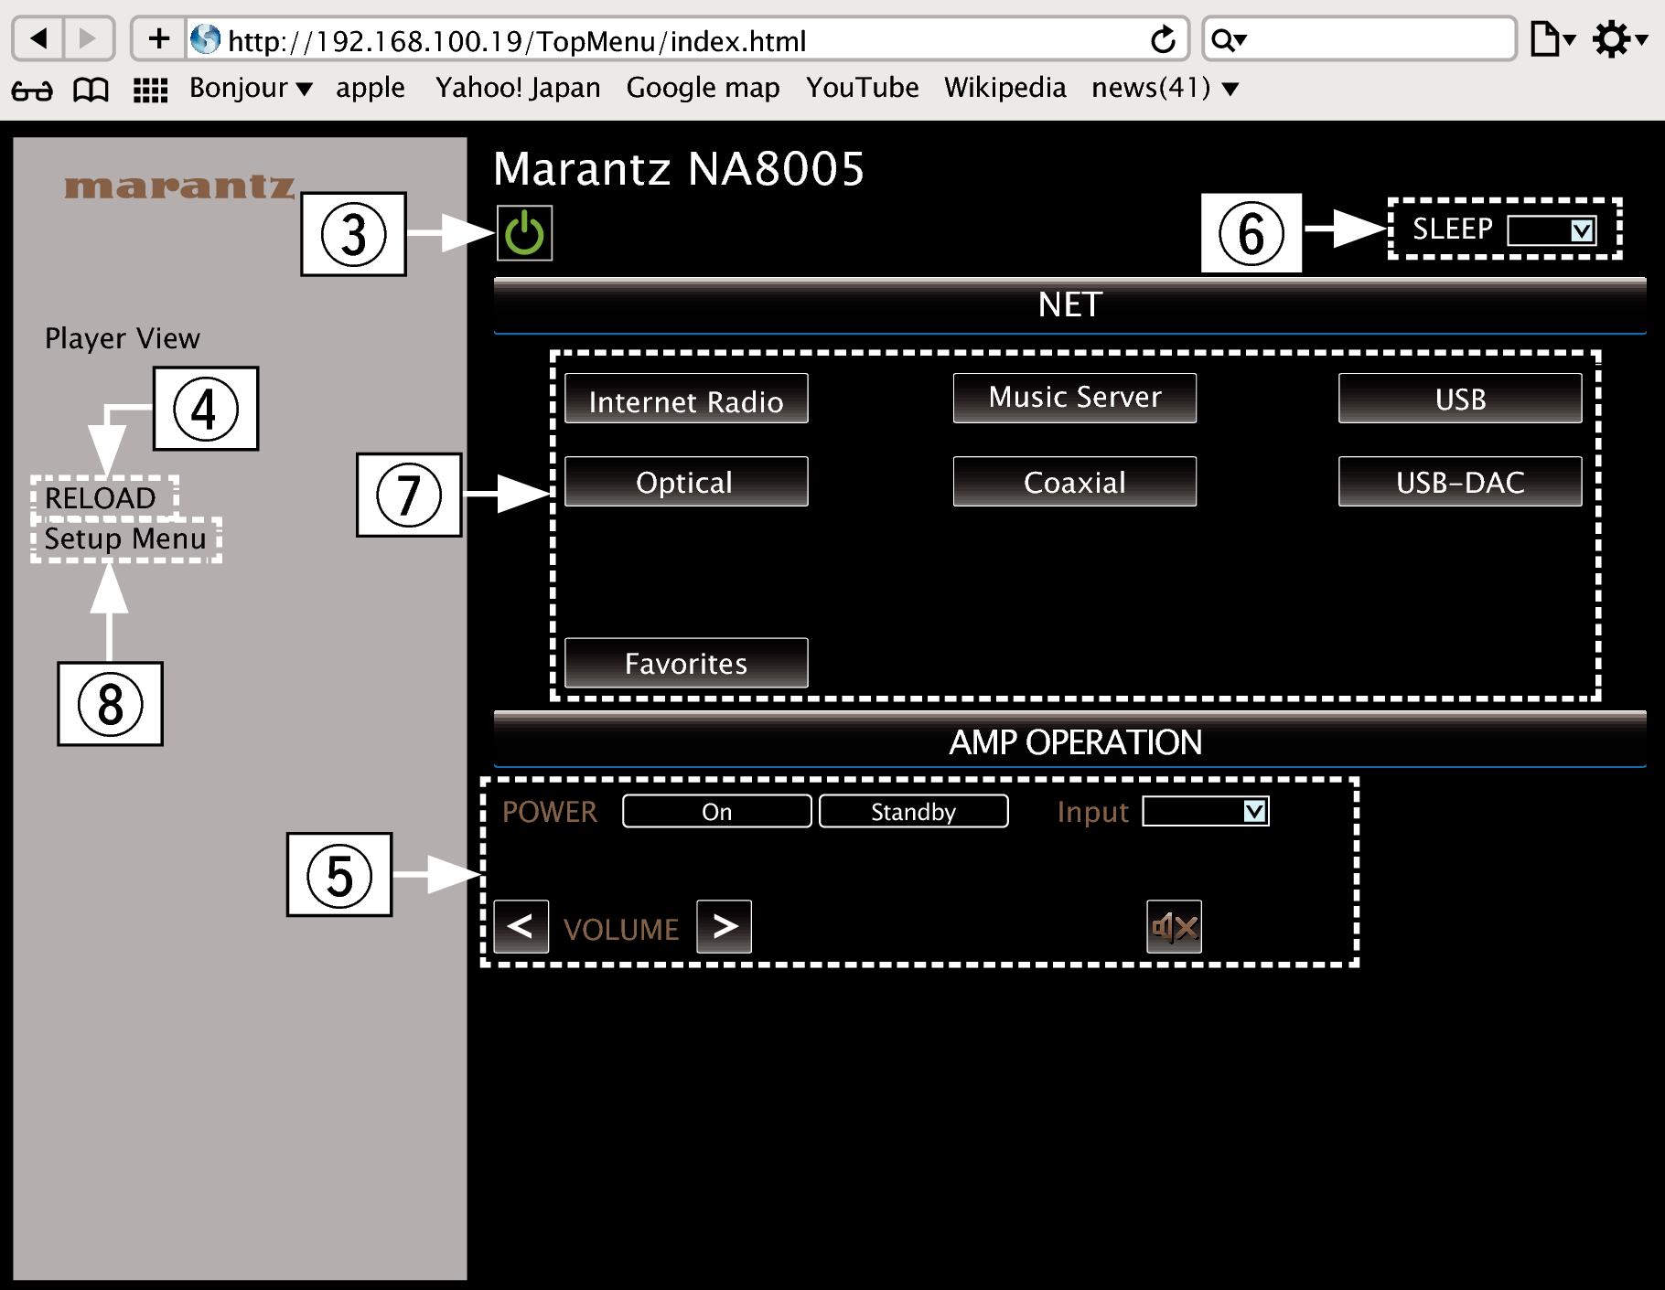The width and height of the screenshot is (1665, 1290).
Task: Set amp power to Standby
Action: (914, 811)
